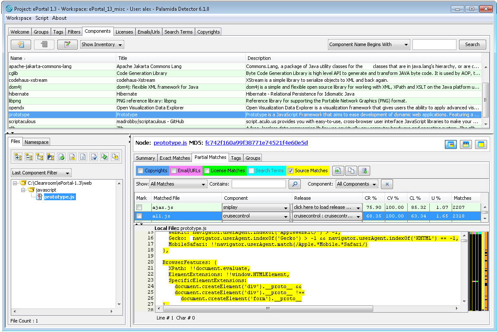This screenshot has width=497, height=332.
Task: Click the expand all tree nodes icon
Action: (18, 157)
